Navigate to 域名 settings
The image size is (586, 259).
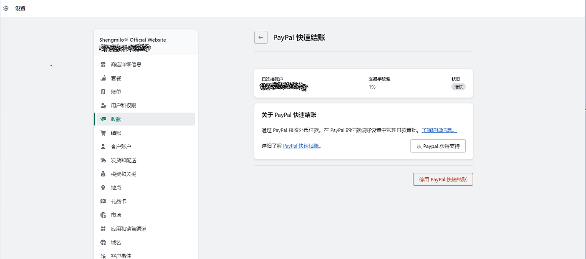pos(116,243)
